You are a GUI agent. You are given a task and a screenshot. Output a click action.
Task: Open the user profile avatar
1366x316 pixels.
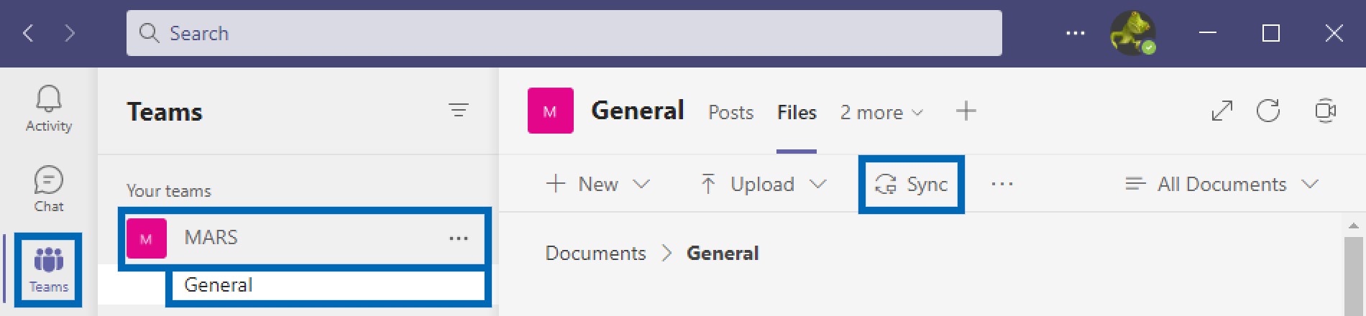tap(1133, 33)
